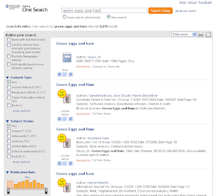Check the food subject term
217x196 pixels.
click(9, 156)
